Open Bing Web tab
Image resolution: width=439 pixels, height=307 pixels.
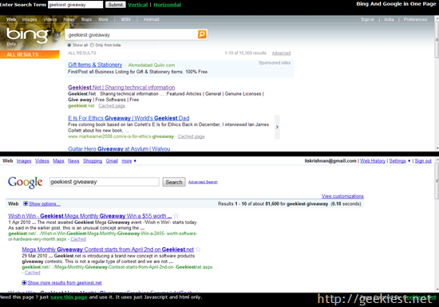point(11,19)
